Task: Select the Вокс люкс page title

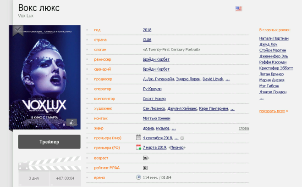Action: [38, 8]
